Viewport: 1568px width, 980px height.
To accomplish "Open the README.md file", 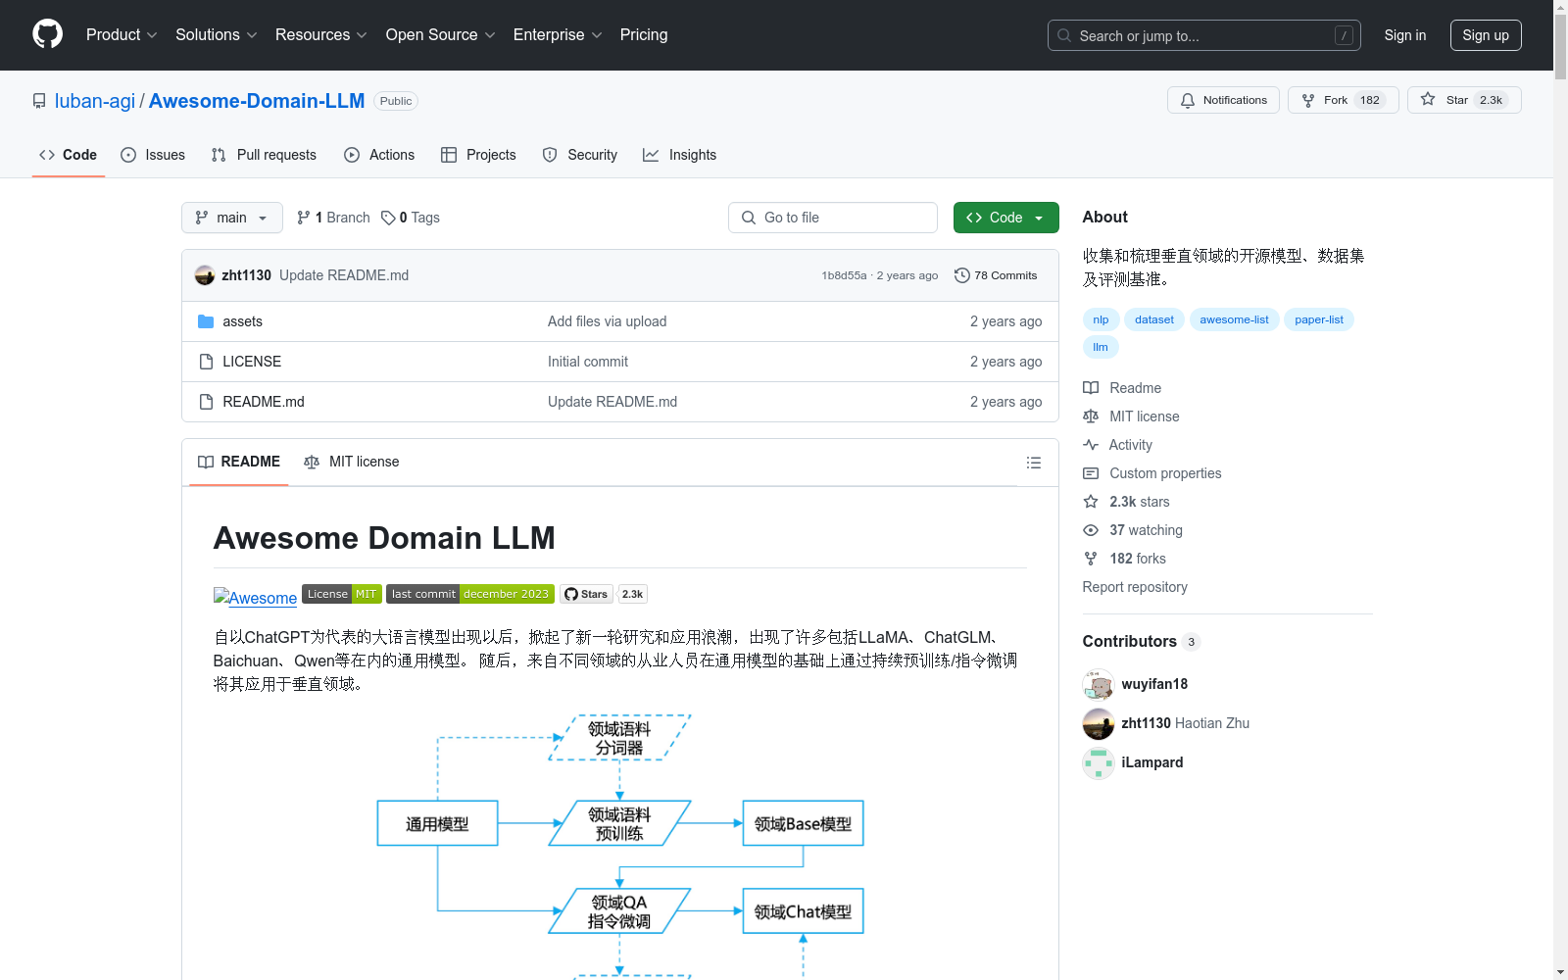I will coord(264,402).
